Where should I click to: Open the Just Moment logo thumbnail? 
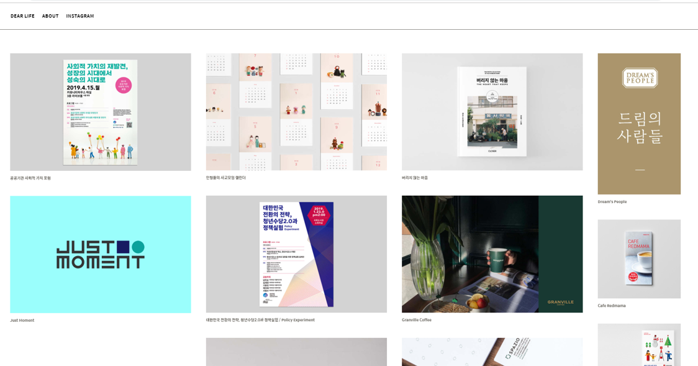coord(101,254)
